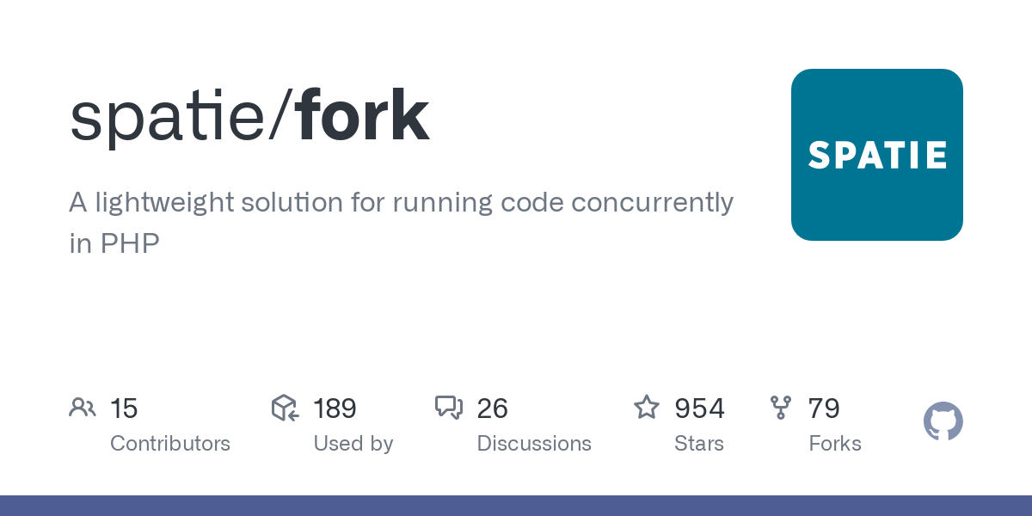The width and height of the screenshot is (1032, 516).
Task: Click the Contributors people icon
Action: [x=83, y=408]
